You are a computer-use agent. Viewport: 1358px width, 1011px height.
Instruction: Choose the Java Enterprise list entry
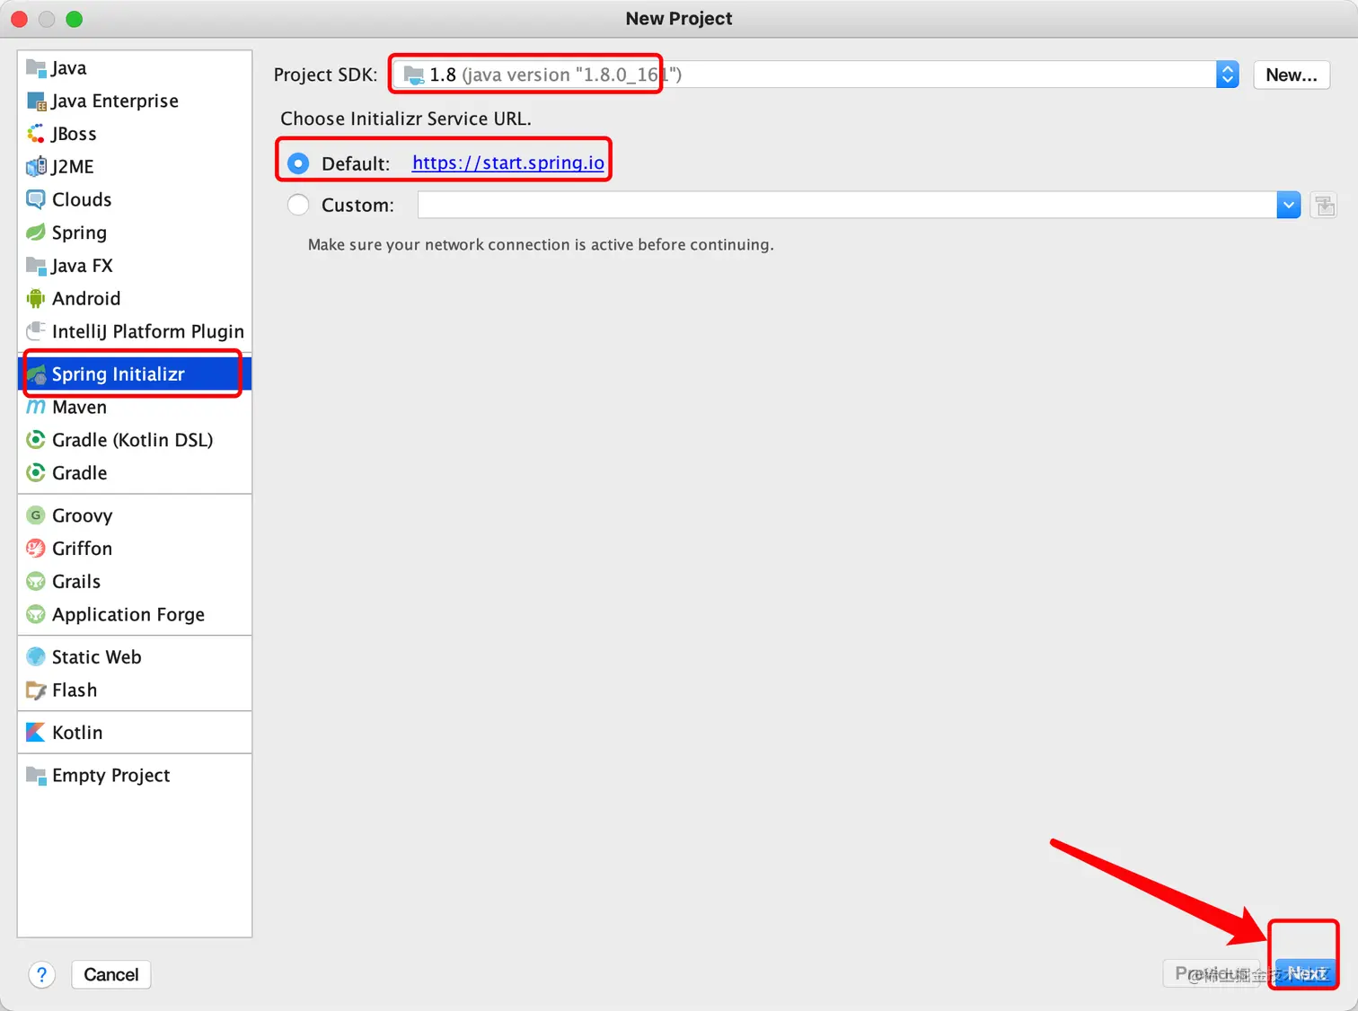coord(135,101)
